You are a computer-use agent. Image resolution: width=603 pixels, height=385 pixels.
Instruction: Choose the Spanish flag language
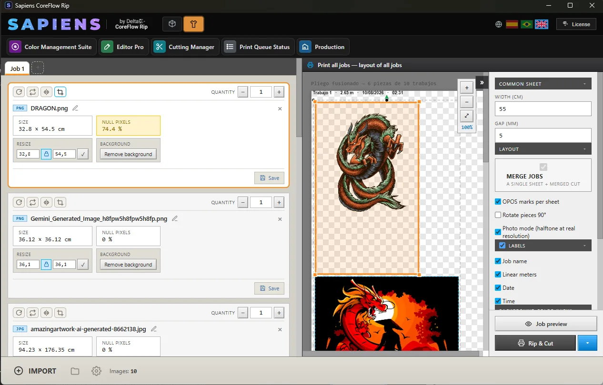512,24
